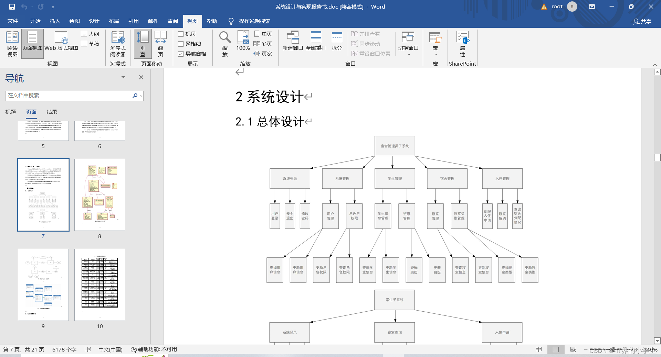Arrange All windows

click(316, 41)
